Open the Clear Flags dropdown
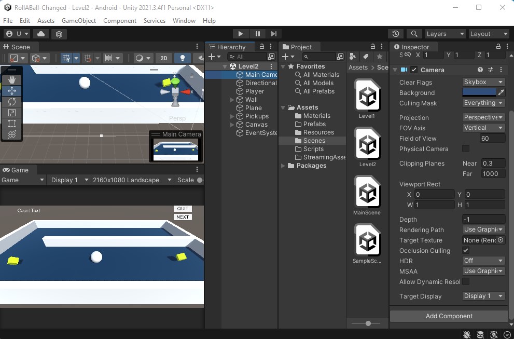This screenshot has height=339, width=514. coord(483,82)
